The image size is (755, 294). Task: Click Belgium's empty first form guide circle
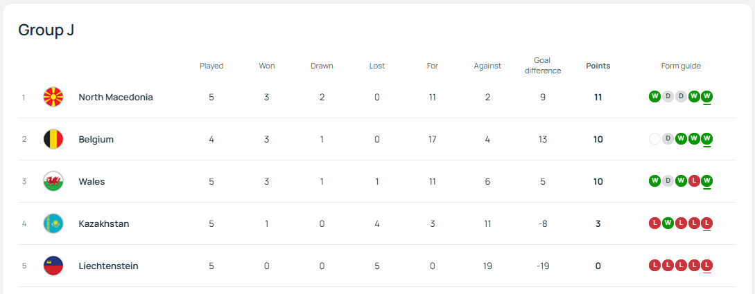pos(654,139)
